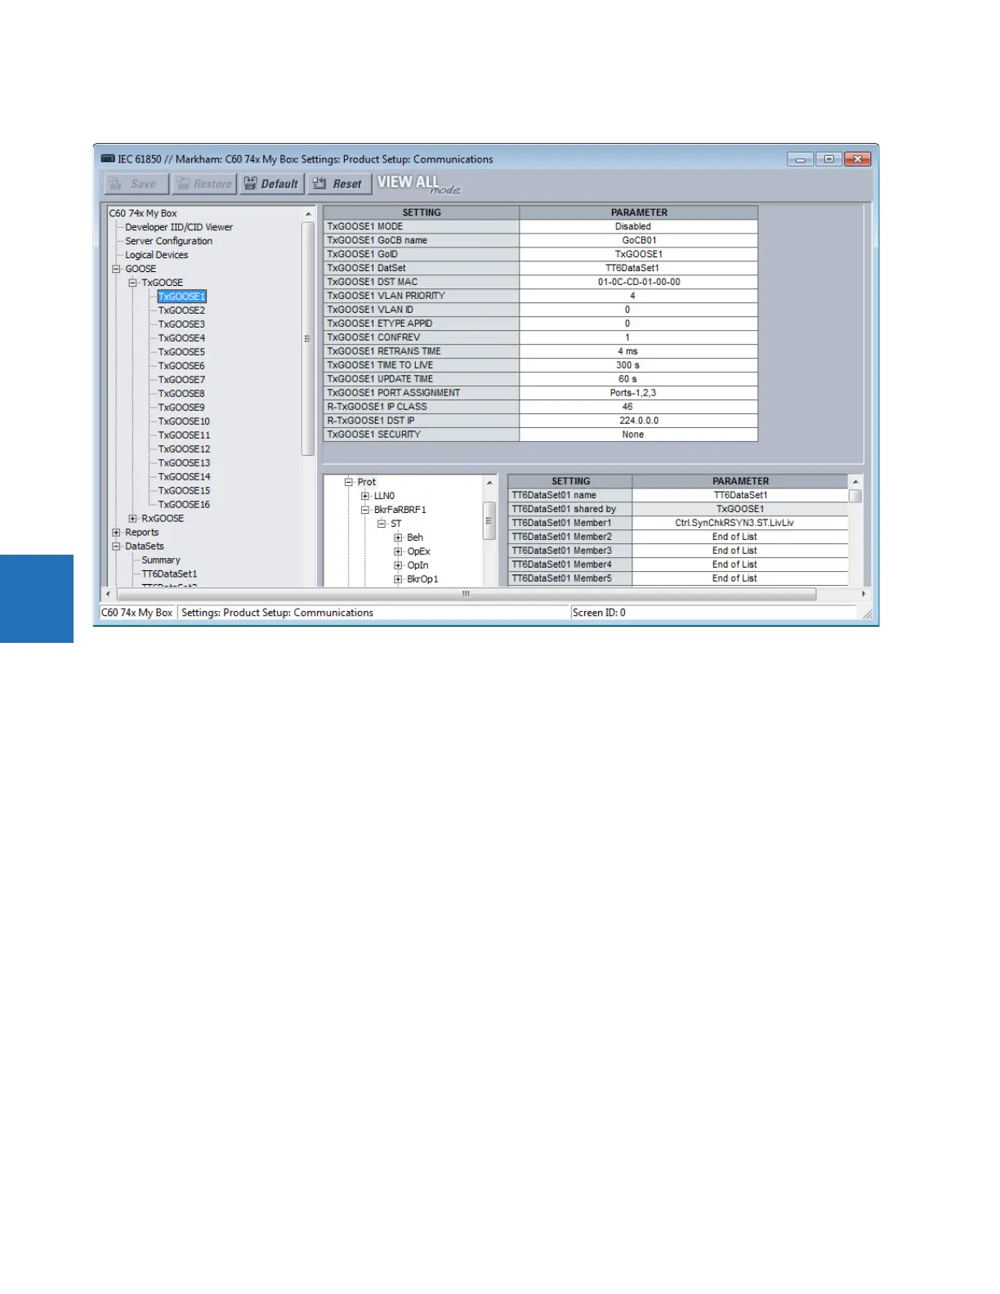Screen dimensions: 1000x1294
Task: Click the TxGOOSE1 MODE Disabled value
Action: point(639,226)
